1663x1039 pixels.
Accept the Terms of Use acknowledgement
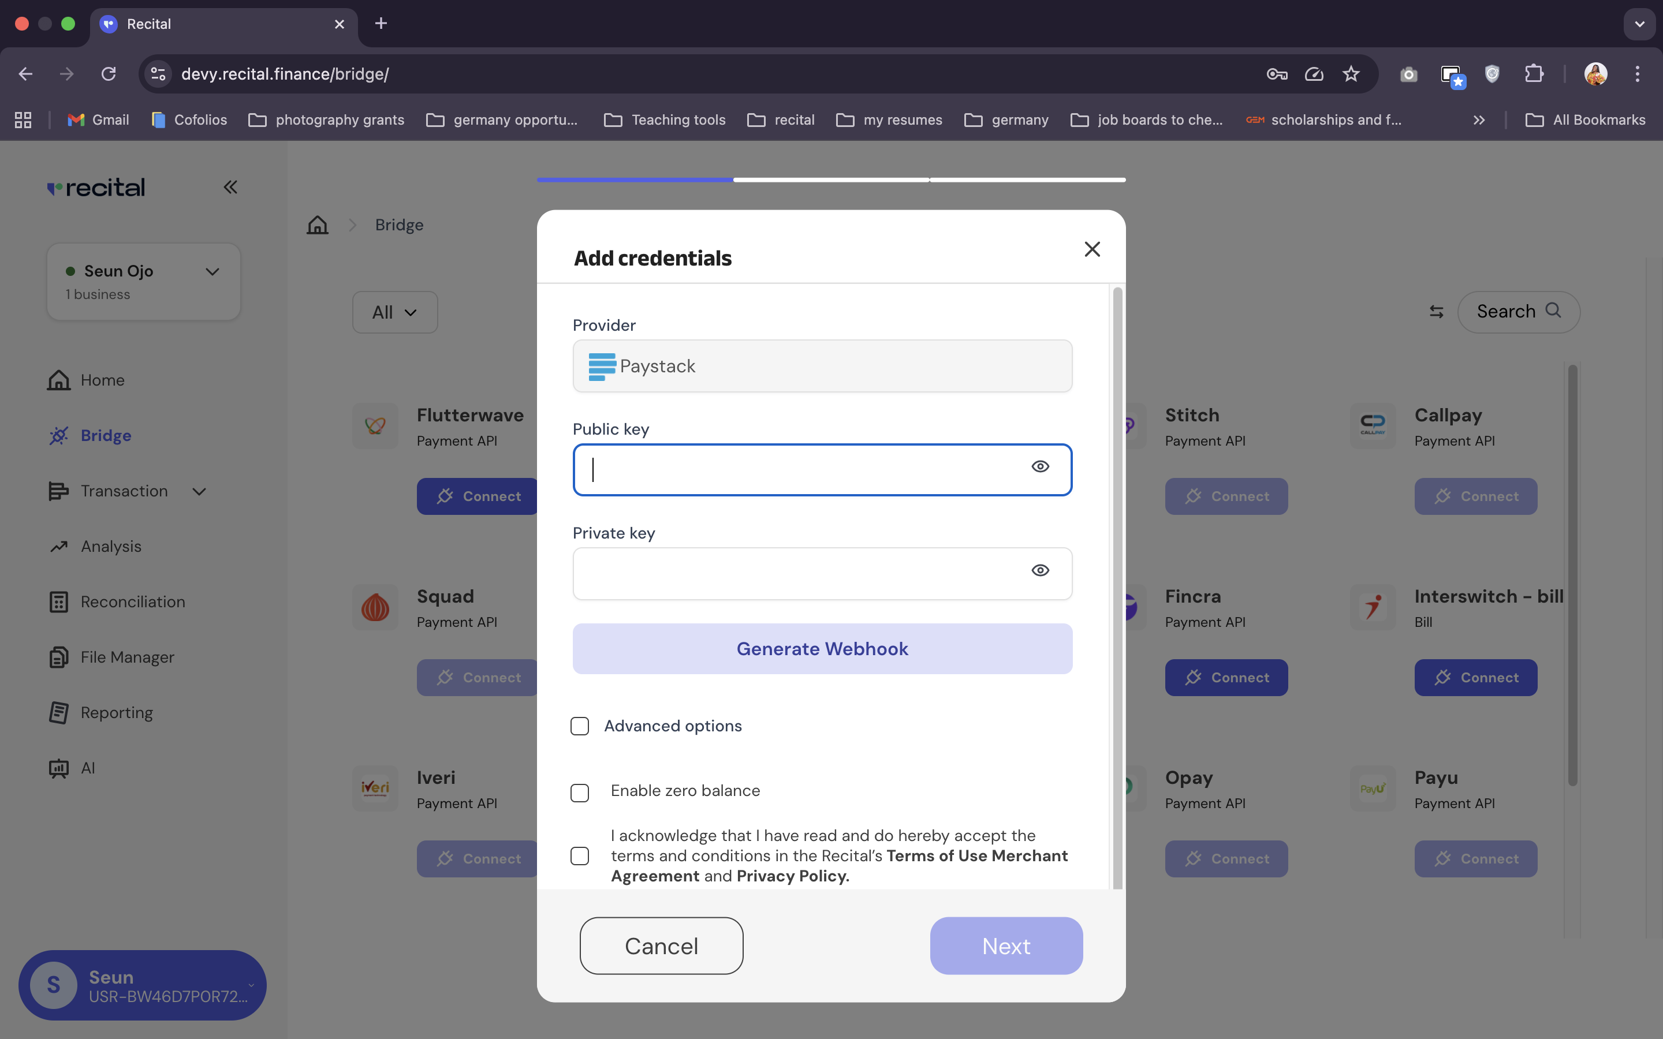[579, 855]
